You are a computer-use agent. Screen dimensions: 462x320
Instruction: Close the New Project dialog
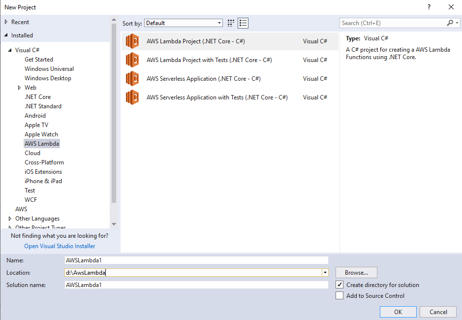[x=451, y=7]
